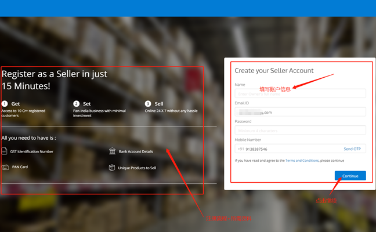The width and height of the screenshot is (376, 232).
Task: Click the +91 country code prefix
Action: pyautogui.click(x=240, y=149)
